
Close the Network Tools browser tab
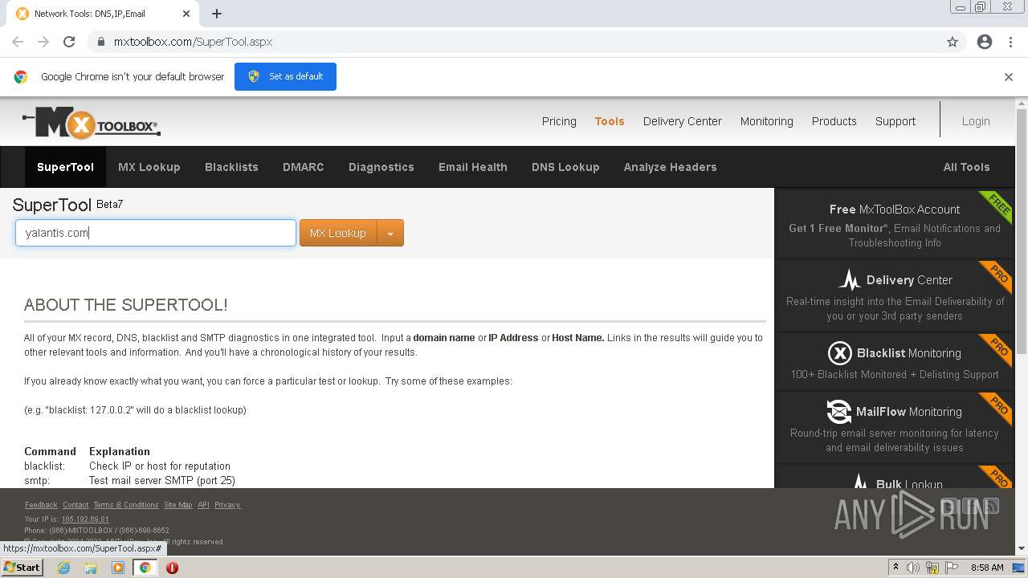click(x=186, y=14)
